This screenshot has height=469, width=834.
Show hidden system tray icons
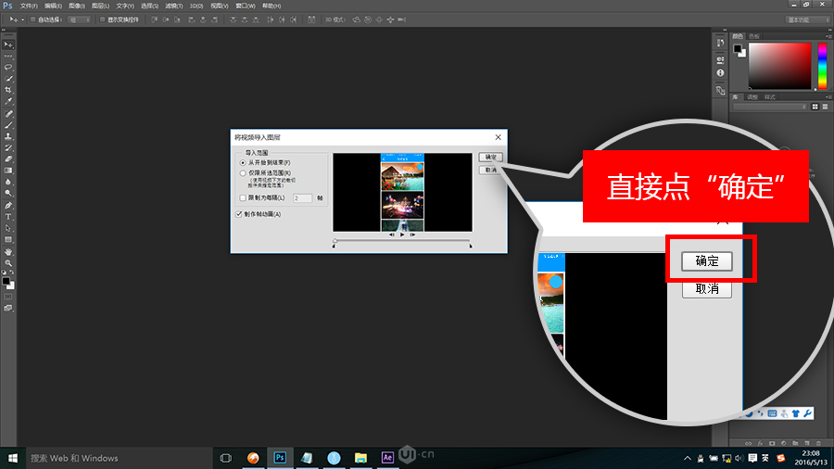688,458
